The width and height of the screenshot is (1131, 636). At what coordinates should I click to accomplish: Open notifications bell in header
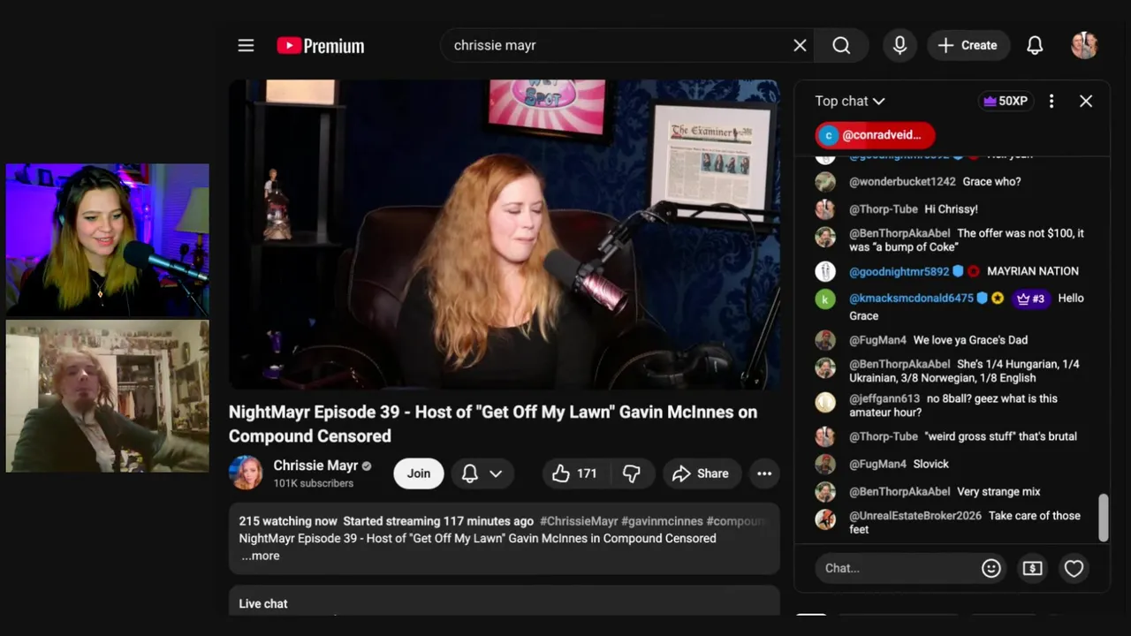tap(1035, 45)
